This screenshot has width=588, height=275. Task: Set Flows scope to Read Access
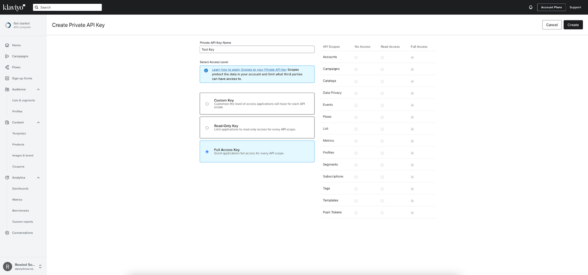pos(382,117)
